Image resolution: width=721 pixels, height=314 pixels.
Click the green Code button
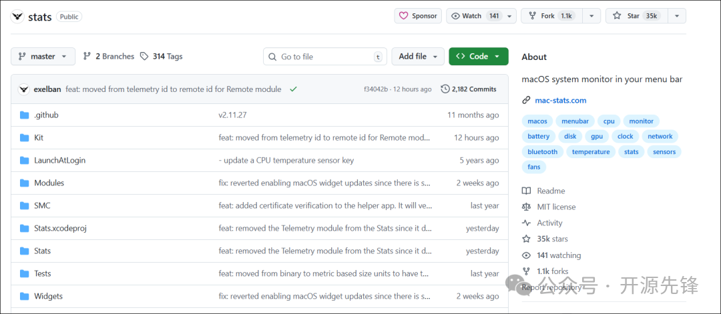[478, 57]
